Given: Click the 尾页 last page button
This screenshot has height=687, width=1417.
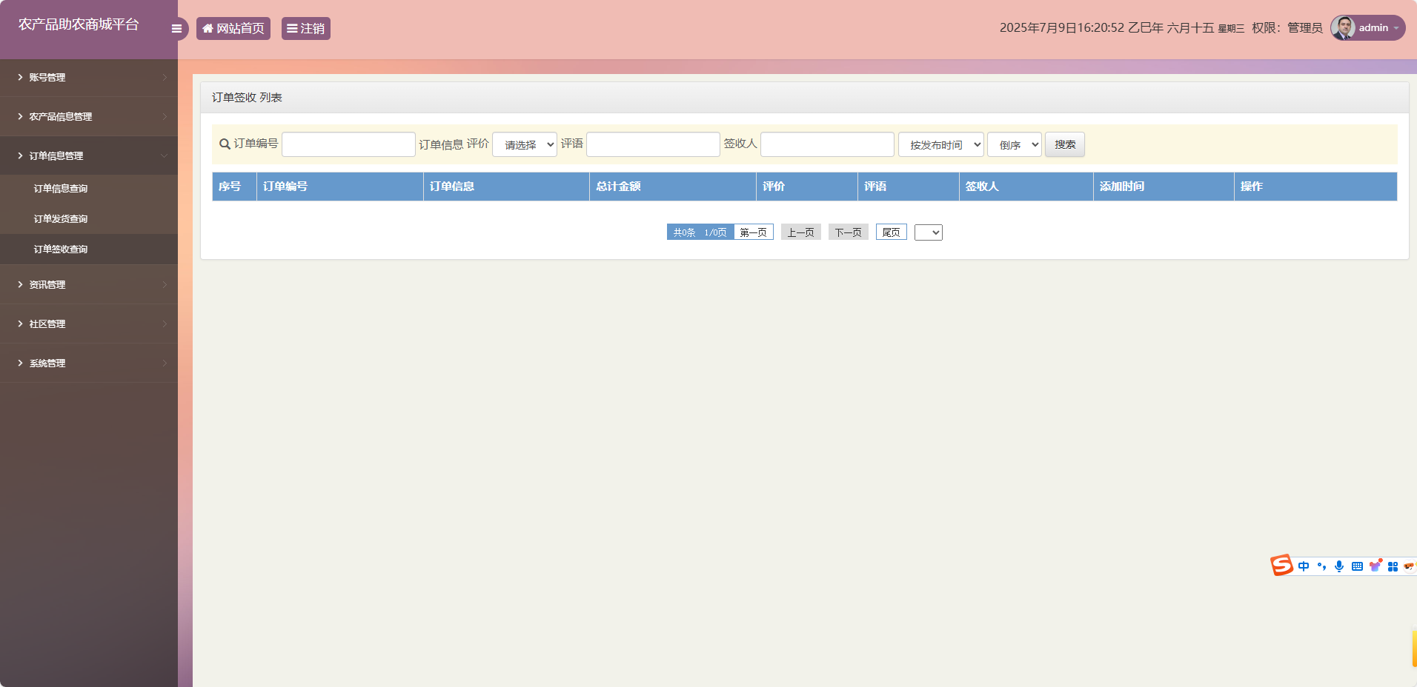Looking at the screenshot, I should click(891, 232).
